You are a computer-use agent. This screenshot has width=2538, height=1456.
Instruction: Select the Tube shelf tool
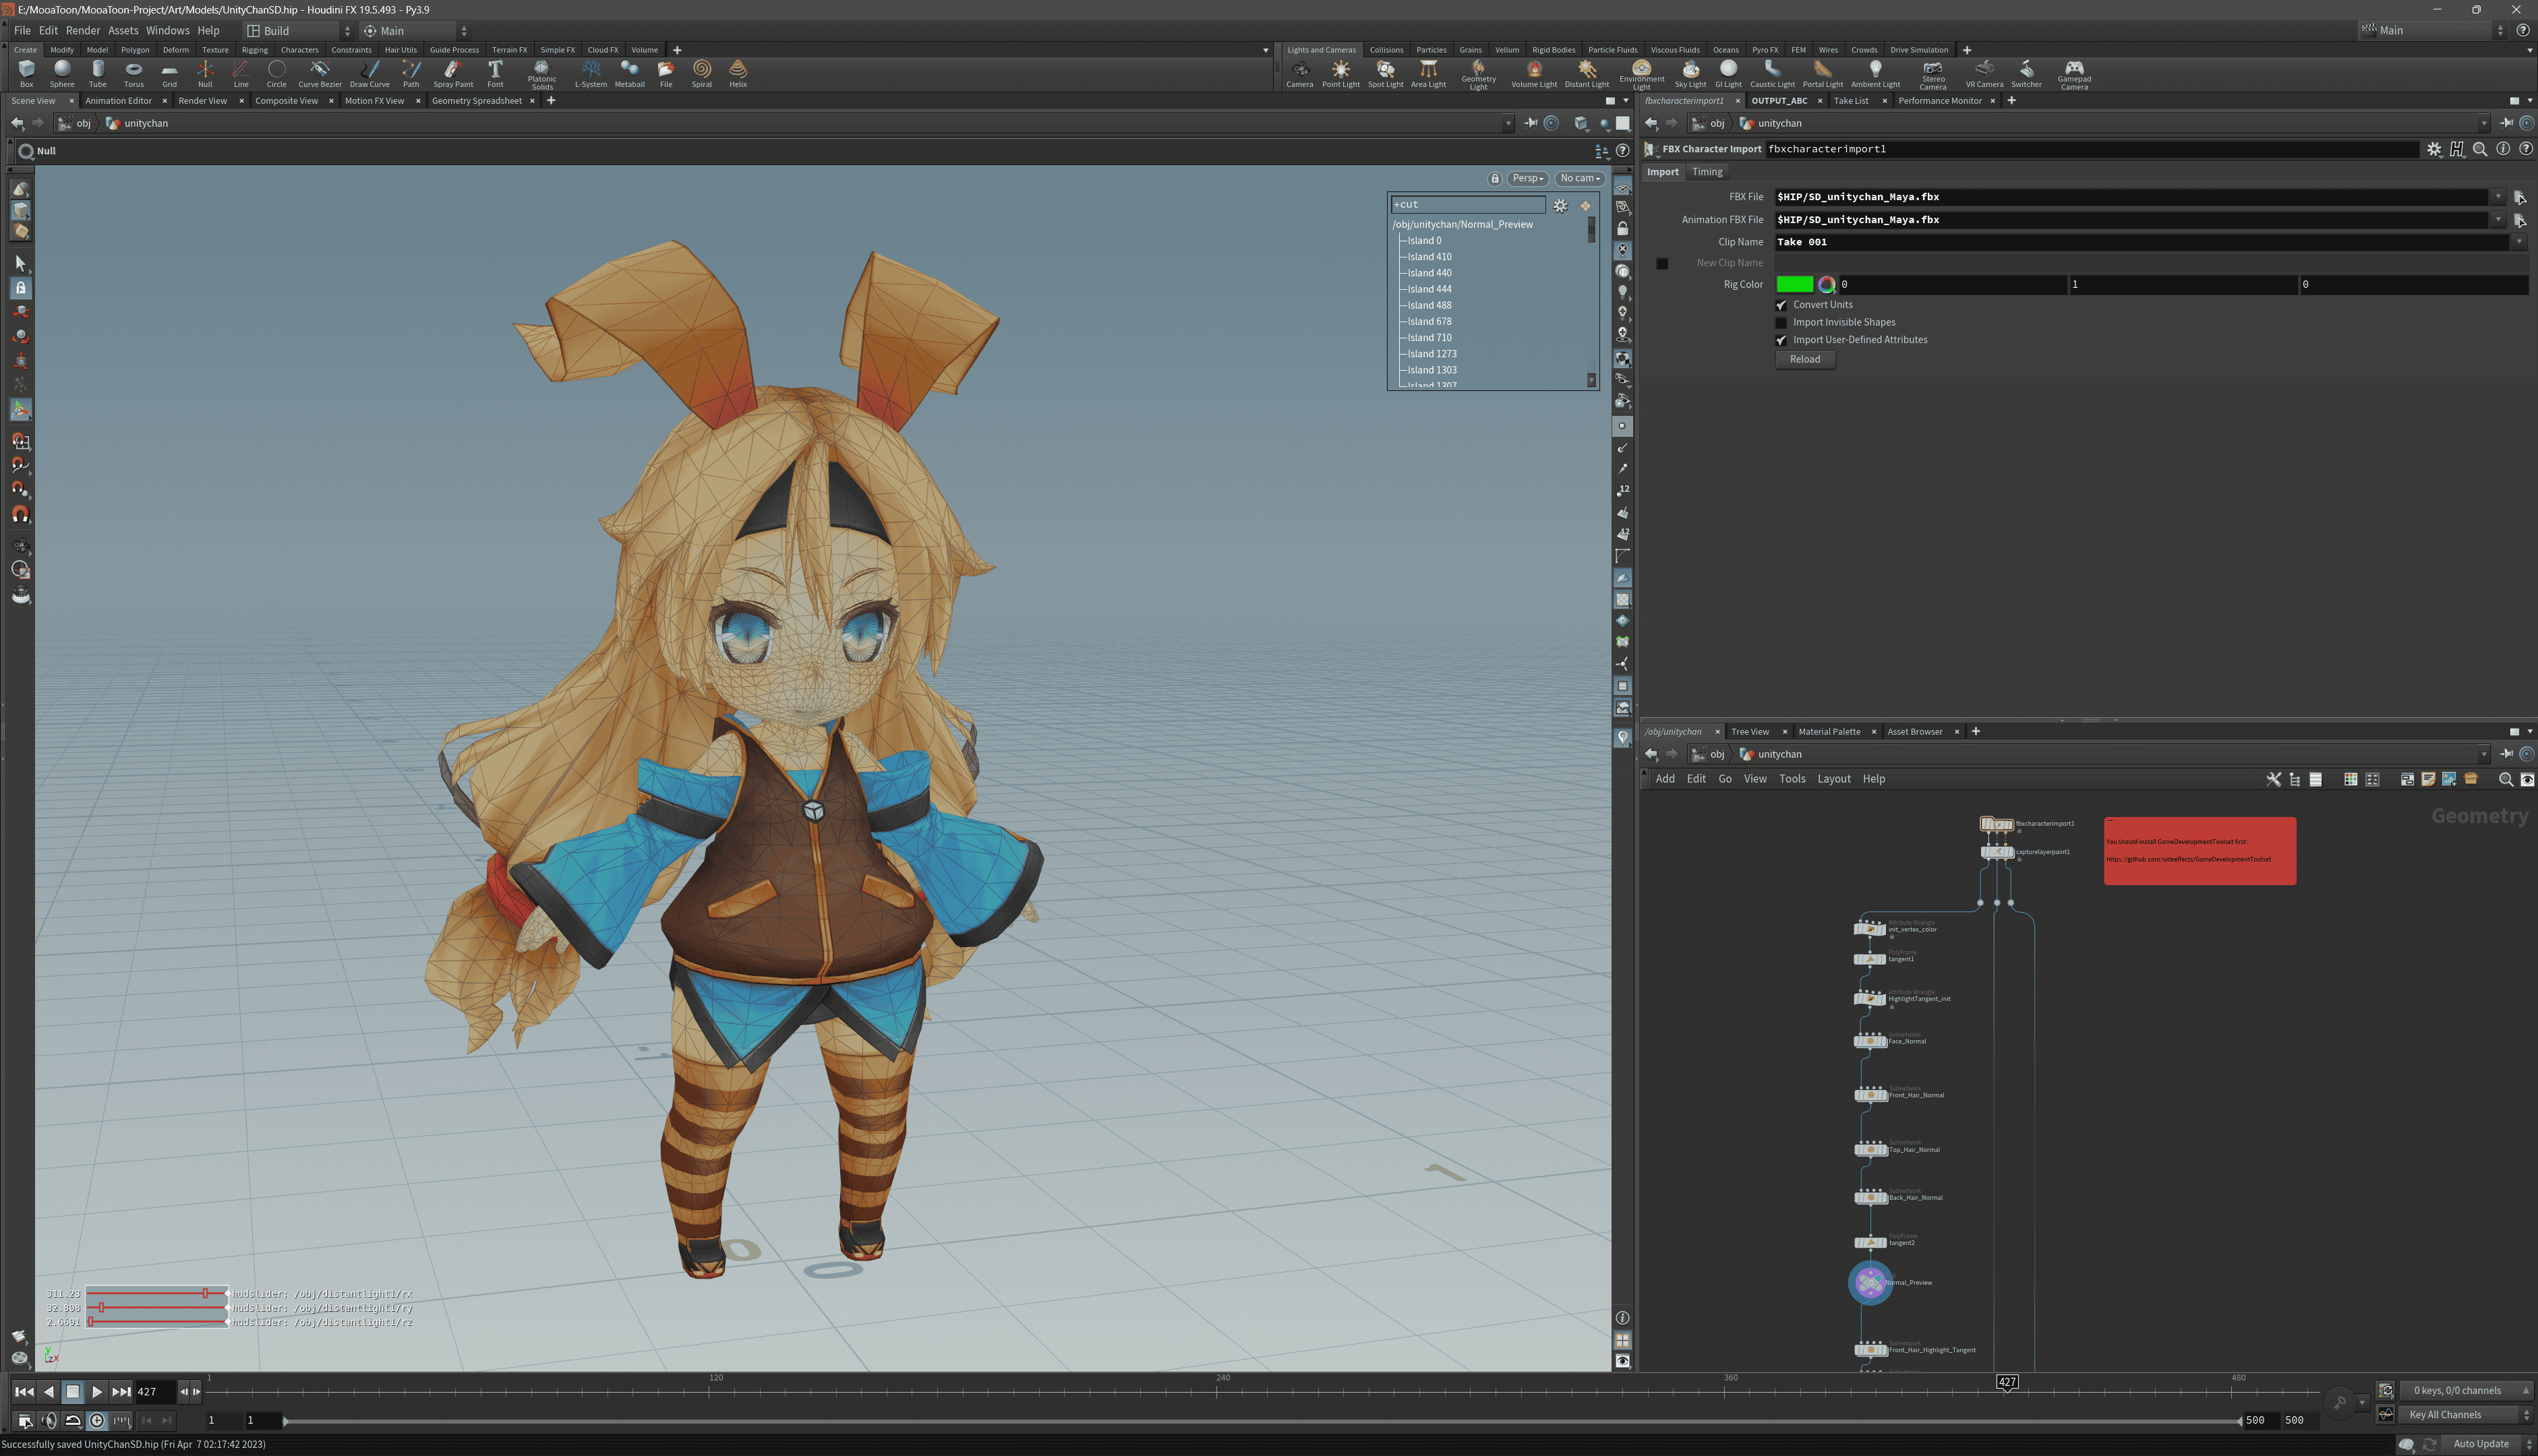(98, 73)
